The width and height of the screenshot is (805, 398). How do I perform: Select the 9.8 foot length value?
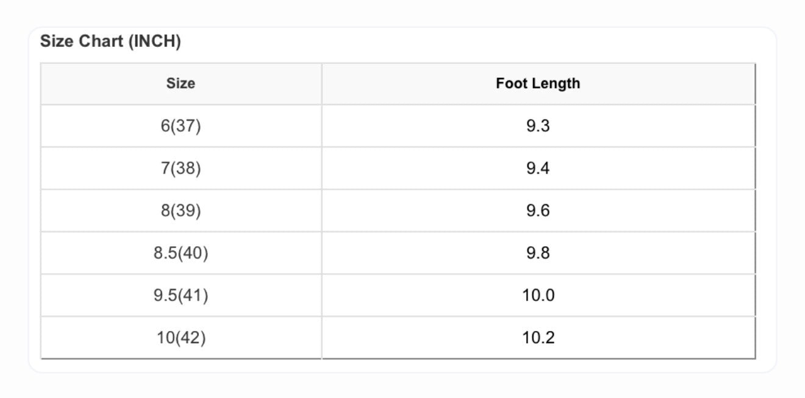[538, 253]
